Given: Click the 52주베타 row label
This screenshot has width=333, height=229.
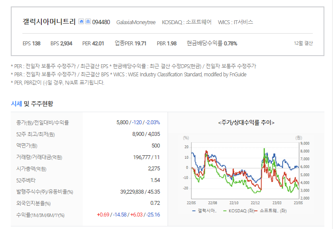Looking at the screenshot, I should coord(26,181).
